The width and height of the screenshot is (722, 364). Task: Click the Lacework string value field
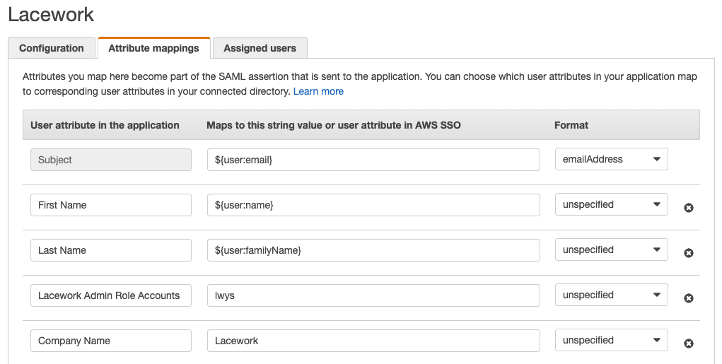pos(373,341)
